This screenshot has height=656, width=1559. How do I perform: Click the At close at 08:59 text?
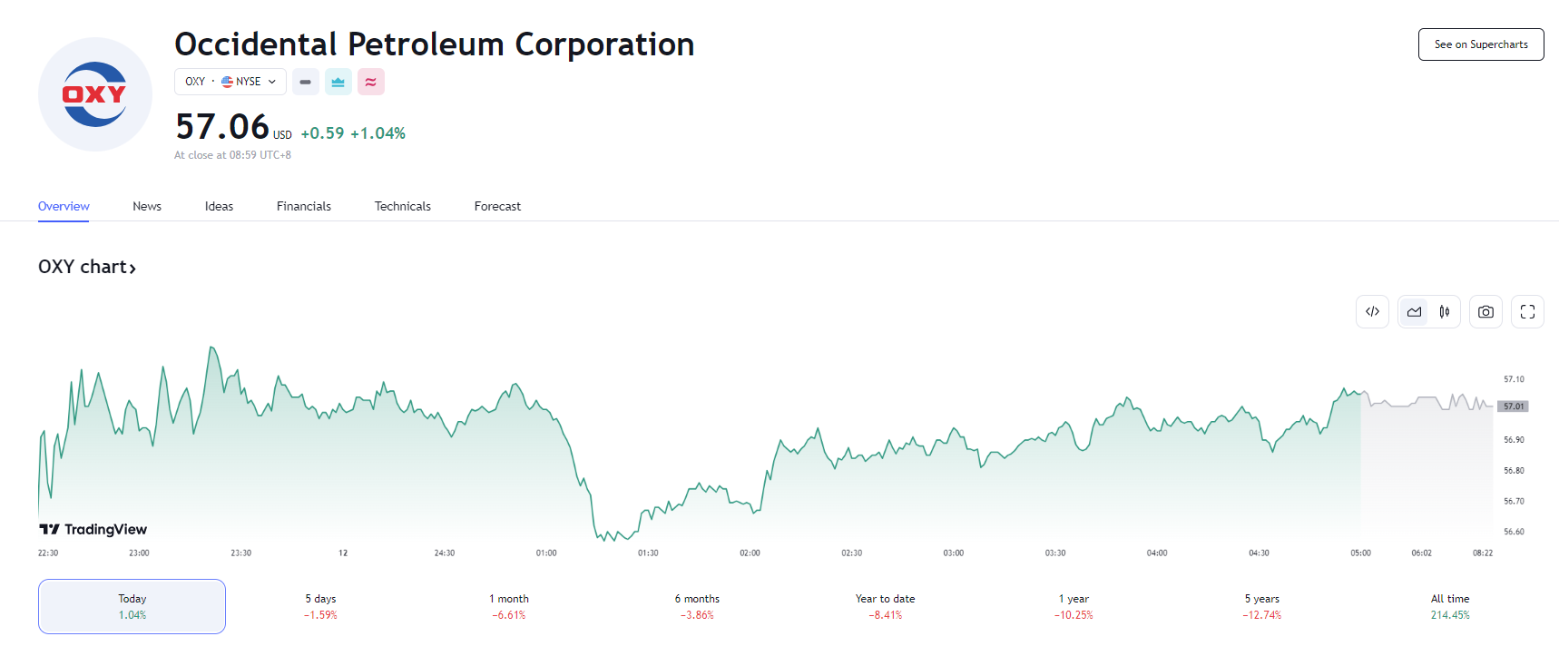tap(232, 155)
